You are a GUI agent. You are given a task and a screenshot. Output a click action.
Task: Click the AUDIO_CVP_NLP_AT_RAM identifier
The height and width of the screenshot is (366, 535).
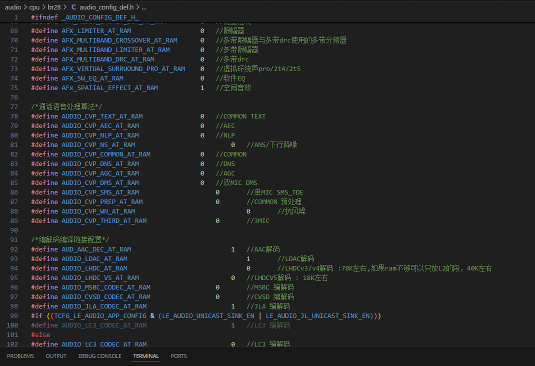point(100,135)
